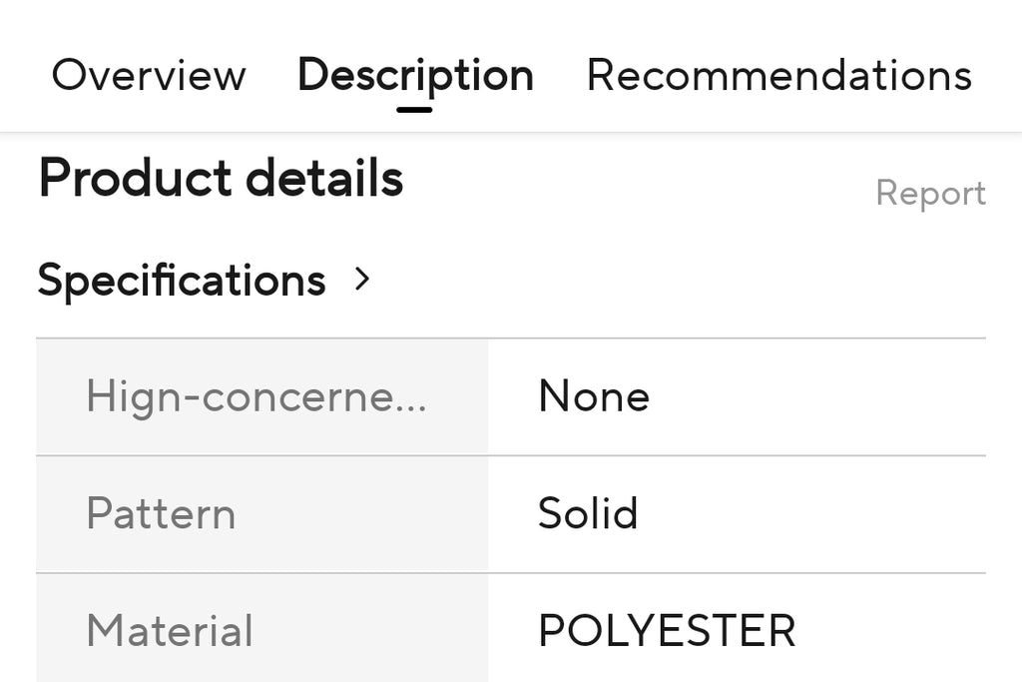Click the white tab bar space before Overview
Viewport: 1022px width, 682px height.
pyautogui.click(x=25, y=75)
